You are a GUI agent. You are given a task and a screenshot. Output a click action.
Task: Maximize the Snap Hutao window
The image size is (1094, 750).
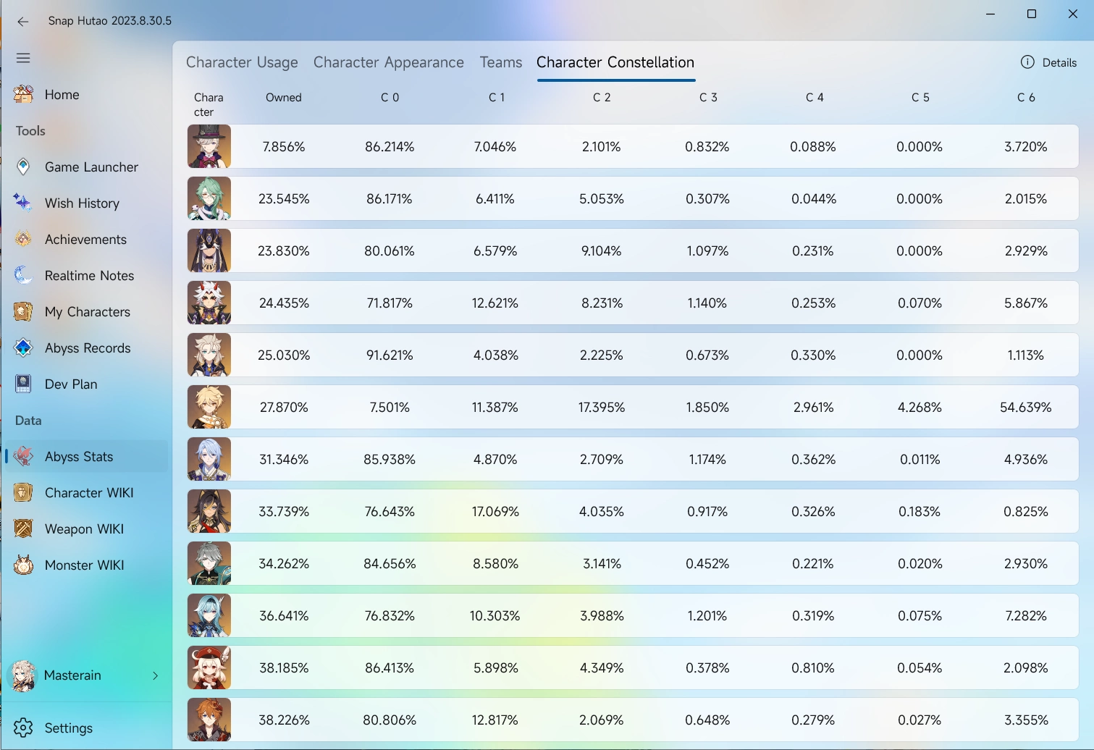point(1032,14)
